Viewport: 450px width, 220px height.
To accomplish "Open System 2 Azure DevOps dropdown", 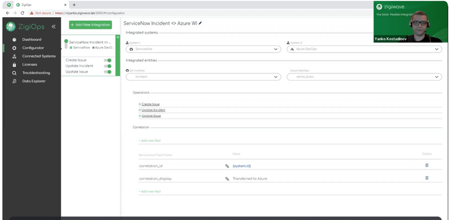I will [365, 49].
